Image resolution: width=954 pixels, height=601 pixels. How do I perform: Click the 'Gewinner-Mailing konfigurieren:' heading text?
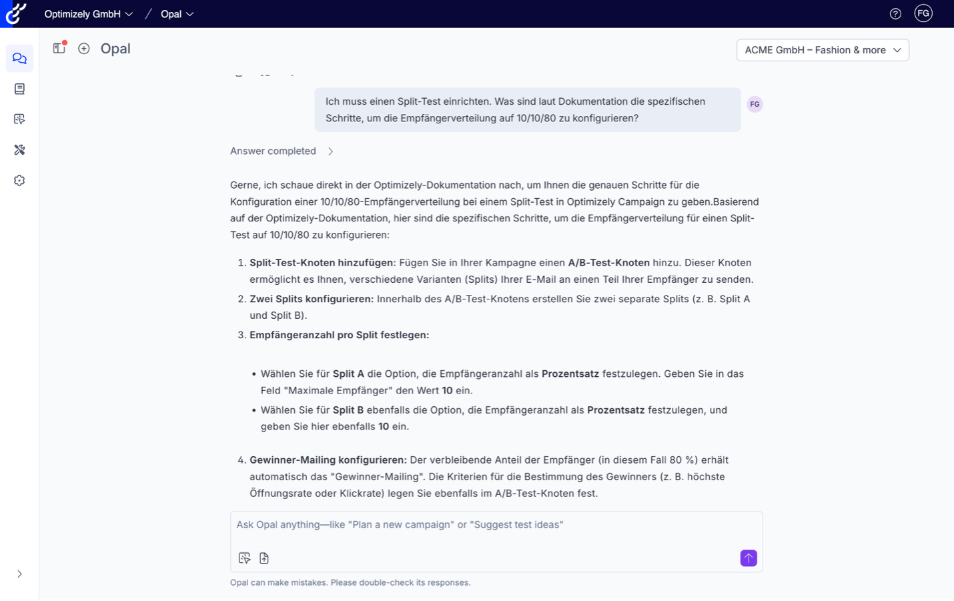[328, 460]
